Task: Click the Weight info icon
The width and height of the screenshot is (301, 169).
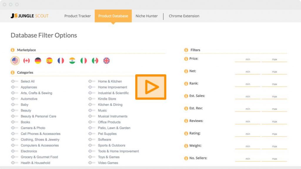Action: pos(186,146)
